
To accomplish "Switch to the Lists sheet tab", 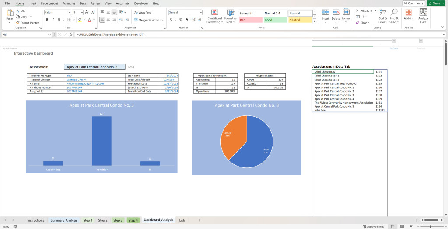I will point(182,220).
